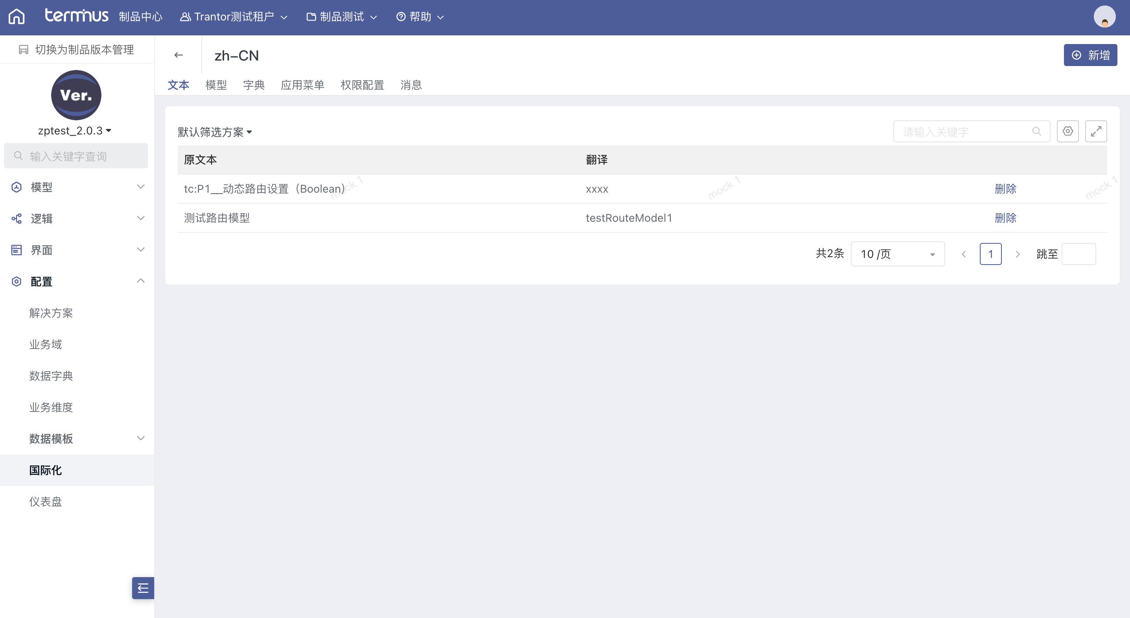The height and width of the screenshot is (618, 1130).
Task: Switch to the 消息 tab
Action: (x=411, y=85)
